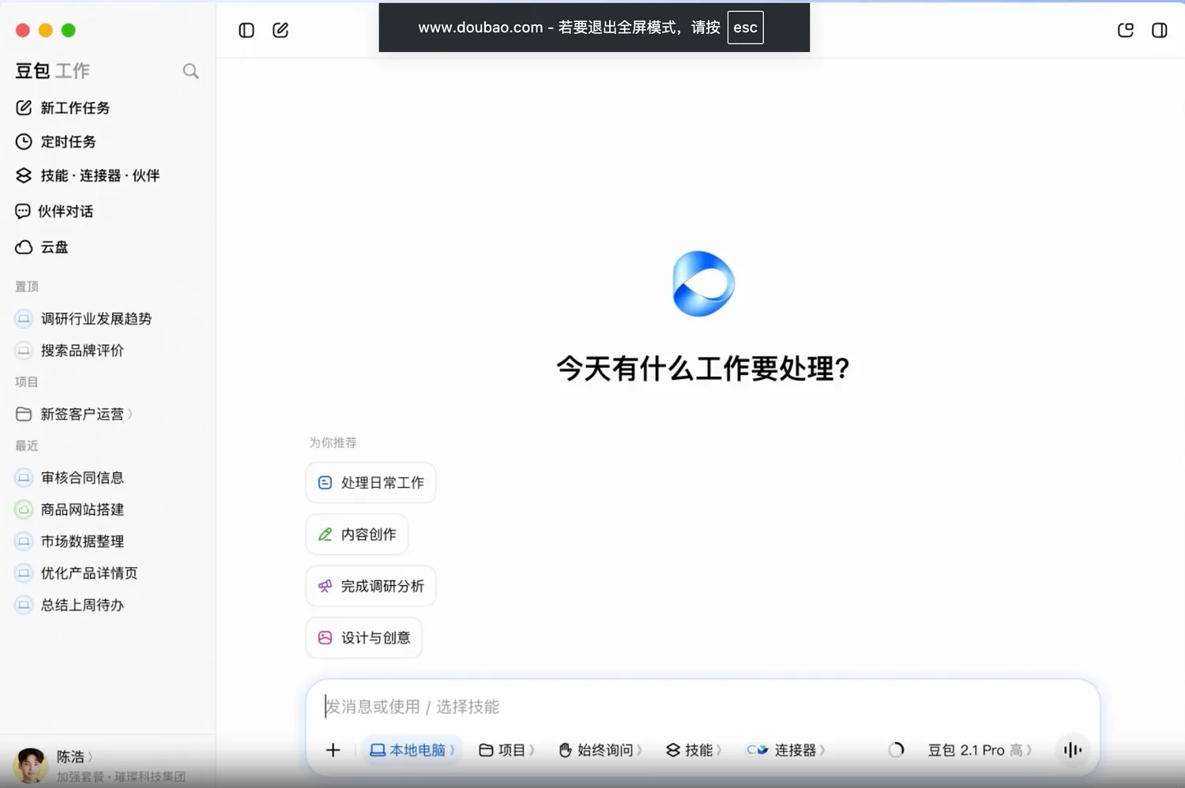Click the Doubao logo in center
The width and height of the screenshot is (1185, 788).
[x=703, y=284]
